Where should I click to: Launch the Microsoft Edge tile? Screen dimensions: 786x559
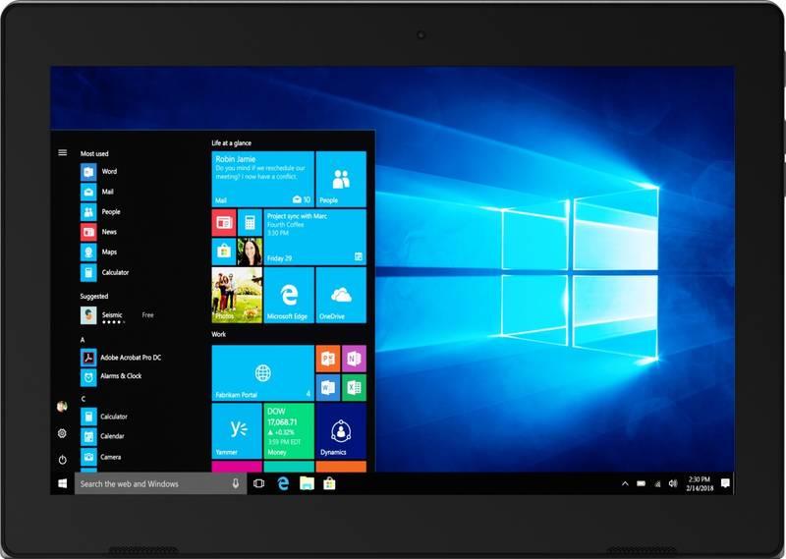289,295
